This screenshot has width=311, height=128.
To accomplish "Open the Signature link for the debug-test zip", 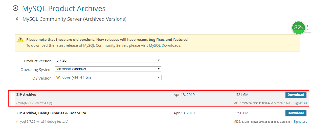I will click(300, 122).
